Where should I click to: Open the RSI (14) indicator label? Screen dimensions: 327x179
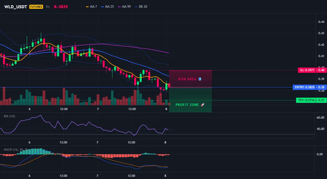(9, 116)
